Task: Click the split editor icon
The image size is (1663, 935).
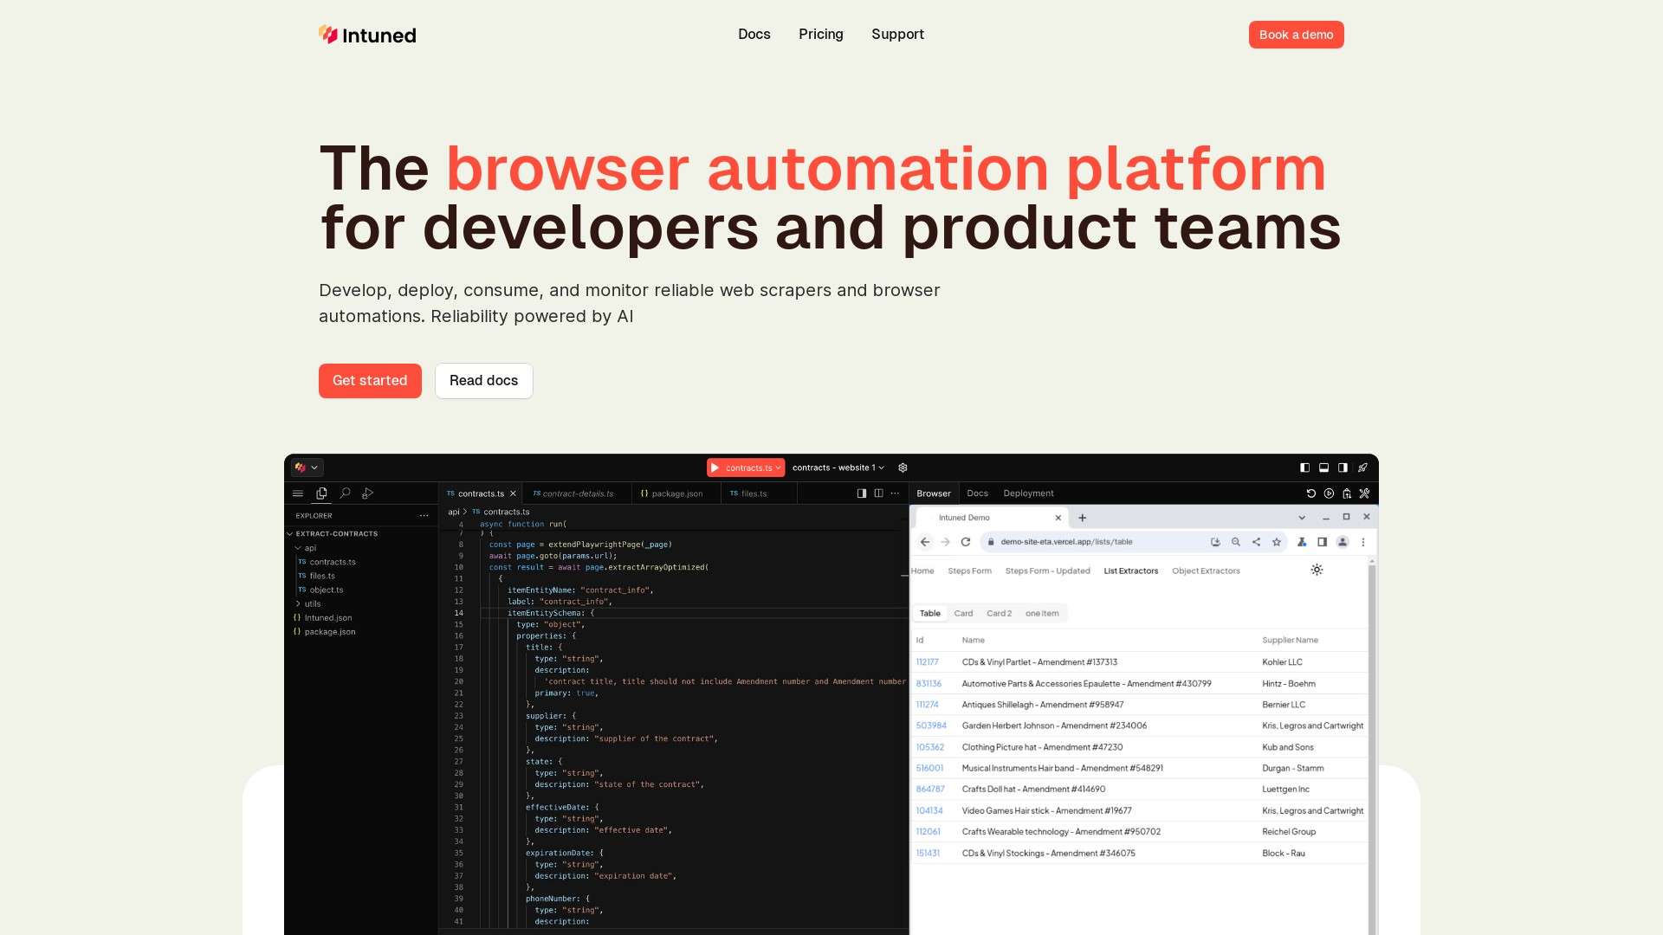Action: coord(878,493)
